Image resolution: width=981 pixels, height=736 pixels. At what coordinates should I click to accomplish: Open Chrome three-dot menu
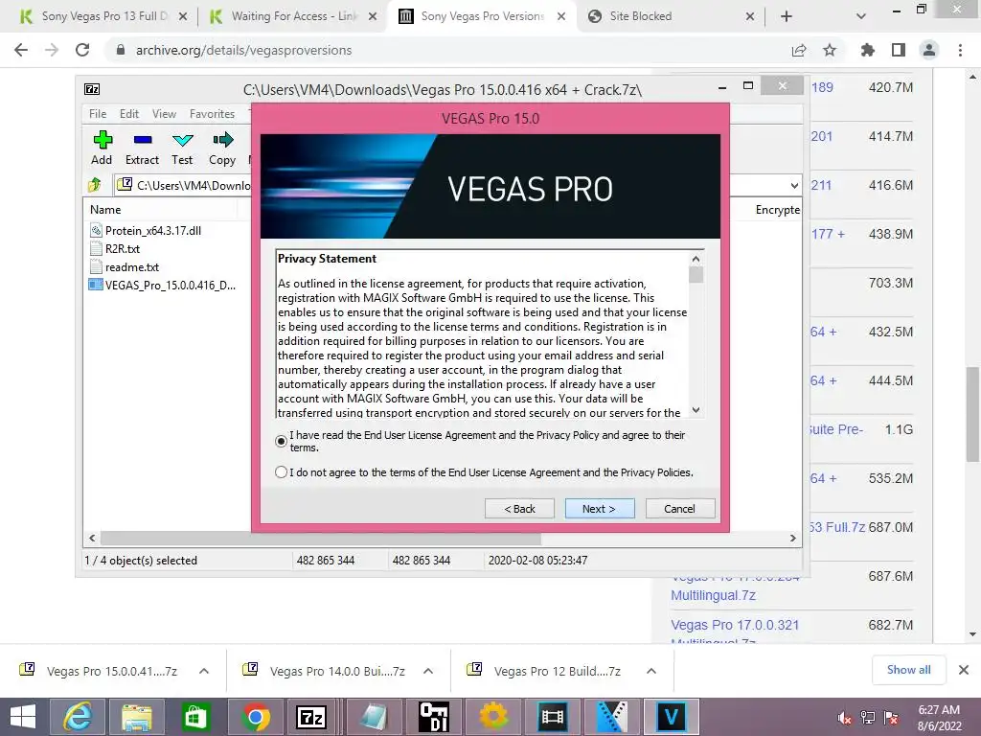click(960, 50)
